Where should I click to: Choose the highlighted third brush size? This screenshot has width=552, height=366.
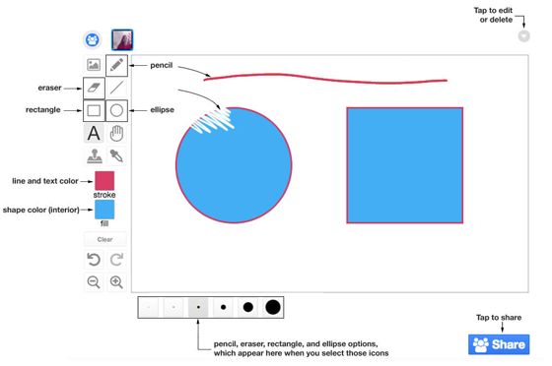click(x=198, y=307)
